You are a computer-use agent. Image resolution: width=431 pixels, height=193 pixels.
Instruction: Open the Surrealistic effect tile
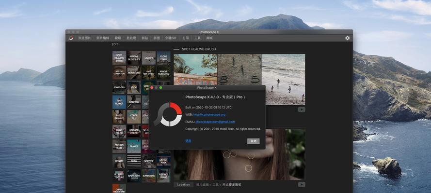(149, 176)
